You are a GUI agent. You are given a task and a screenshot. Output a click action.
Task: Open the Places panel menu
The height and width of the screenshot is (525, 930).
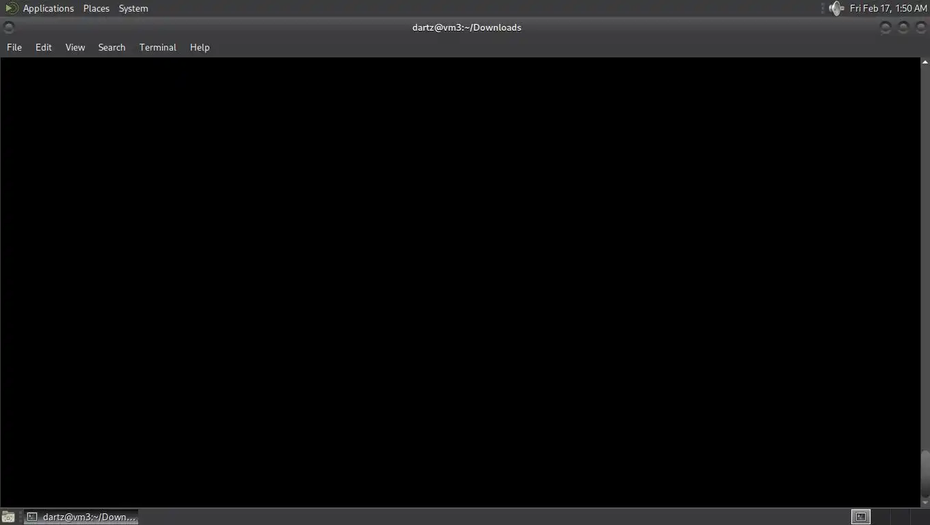coord(96,8)
